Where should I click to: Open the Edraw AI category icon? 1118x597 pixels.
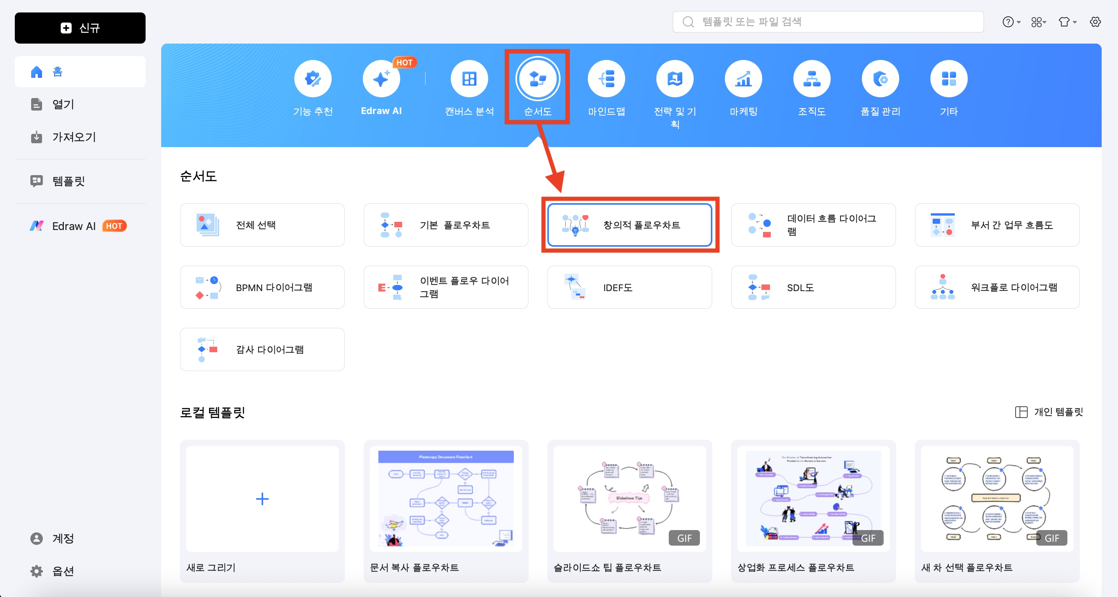[381, 78]
